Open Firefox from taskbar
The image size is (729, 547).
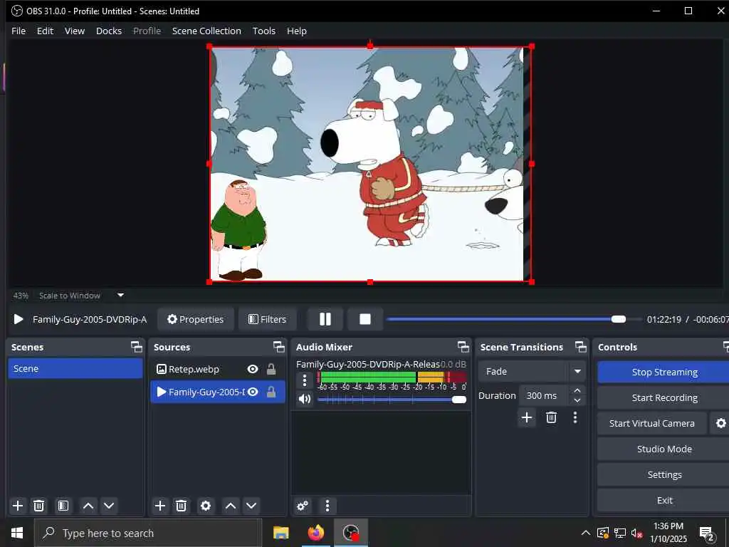[x=315, y=533]
